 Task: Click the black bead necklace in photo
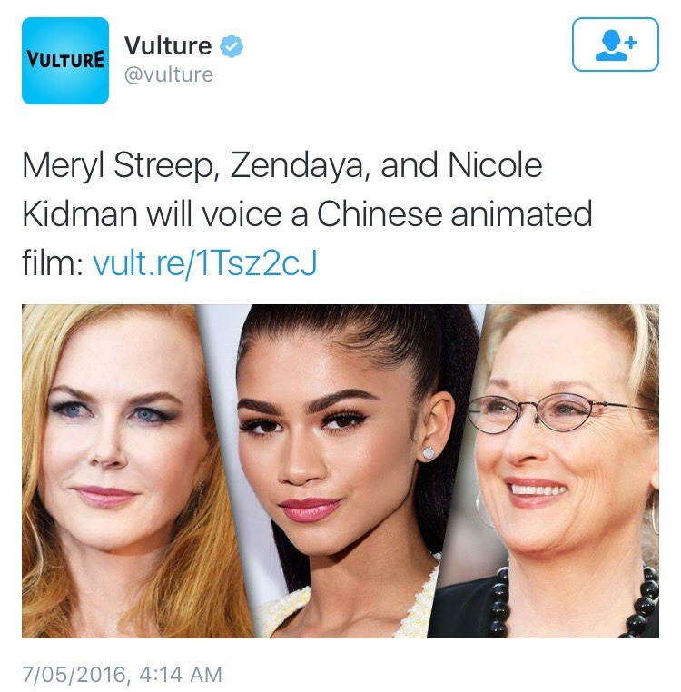[574, 602]
